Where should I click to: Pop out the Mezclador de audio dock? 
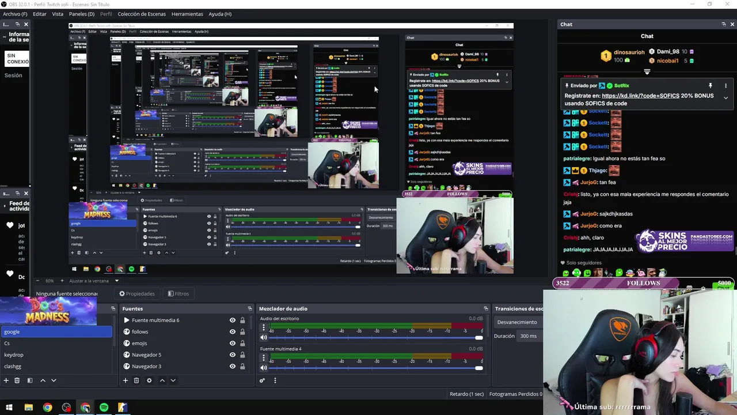click(x=485, y=308)
